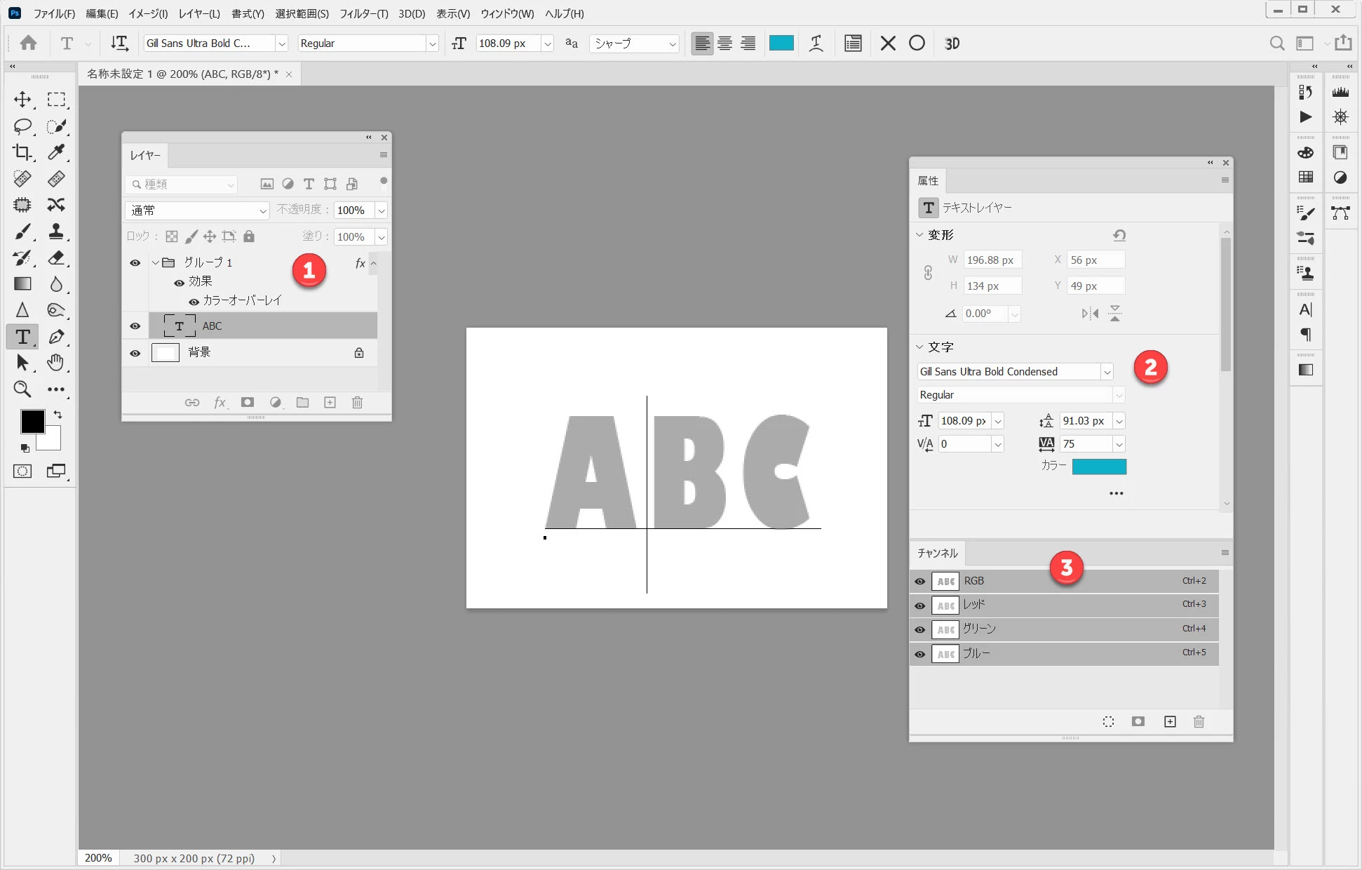Viewport: 1362px width, 870px height.
Task: Click the カラーオーバーレイ effect entry
Action: (242, 300)
